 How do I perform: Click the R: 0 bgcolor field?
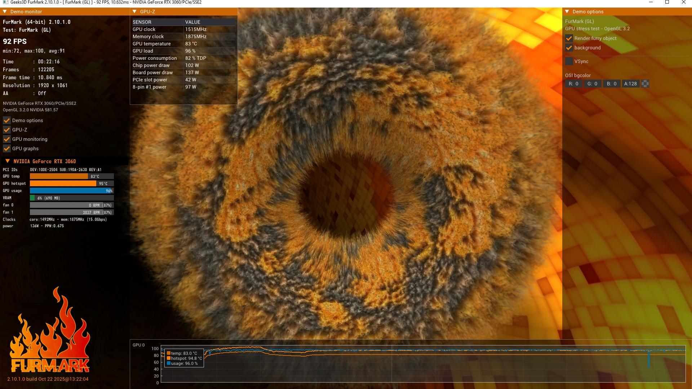click(573, 84)
